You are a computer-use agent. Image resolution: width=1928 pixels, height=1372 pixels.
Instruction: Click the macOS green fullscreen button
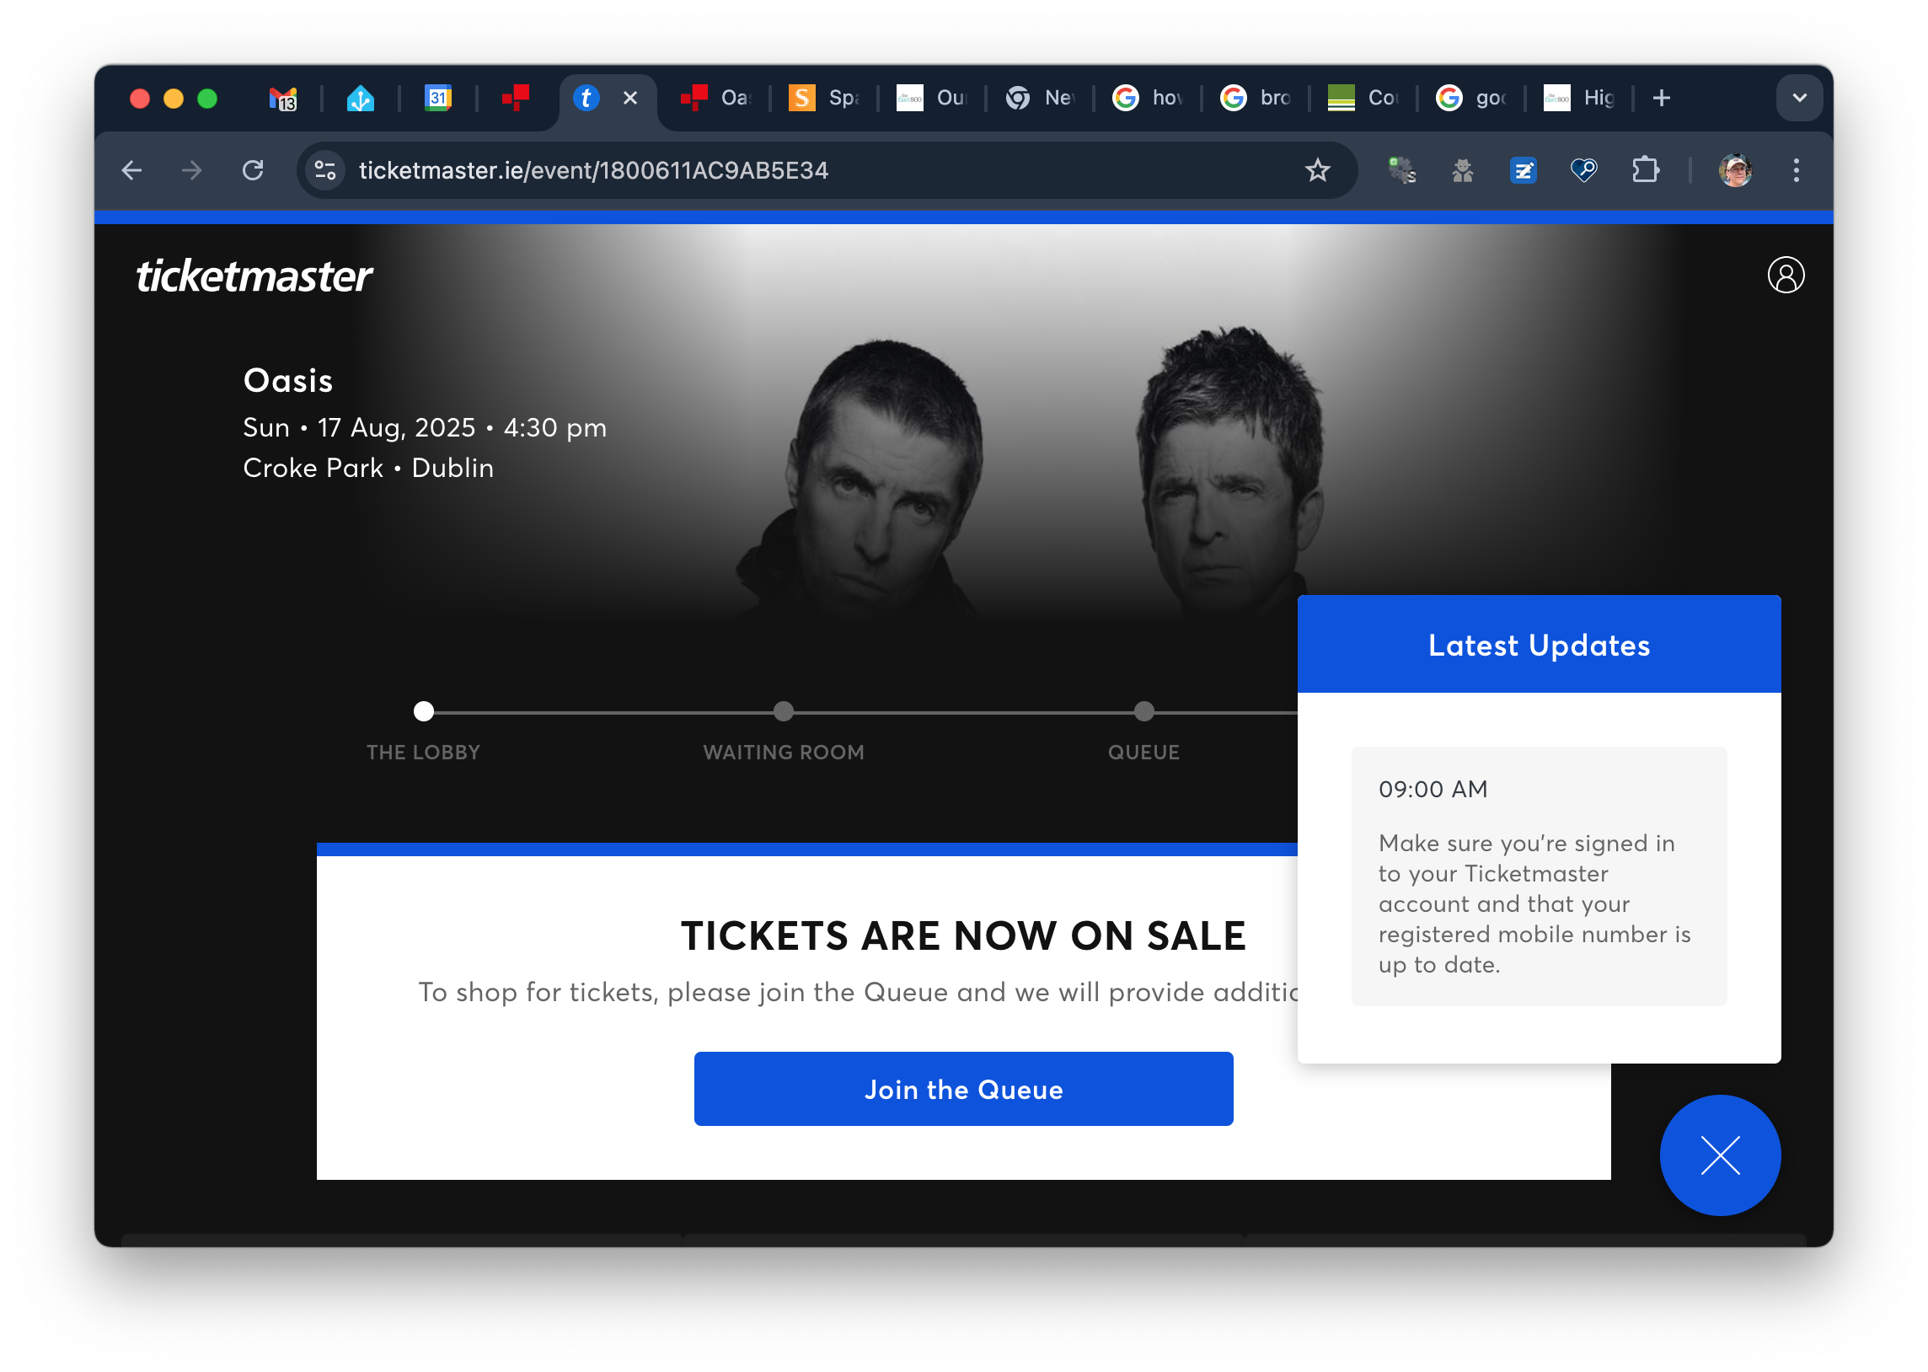coord(207,98)
